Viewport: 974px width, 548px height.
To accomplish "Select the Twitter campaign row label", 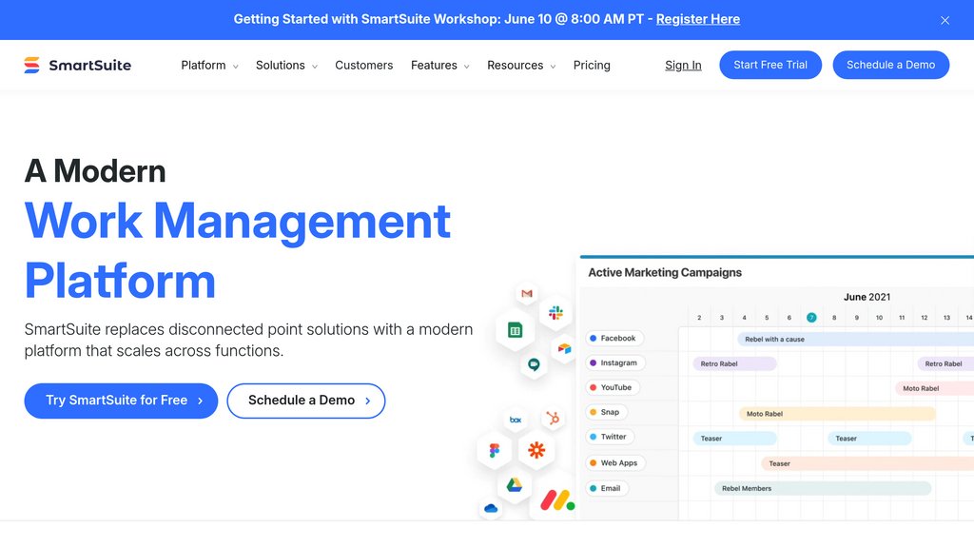I will pyautogui.click(x=610, y=436).
